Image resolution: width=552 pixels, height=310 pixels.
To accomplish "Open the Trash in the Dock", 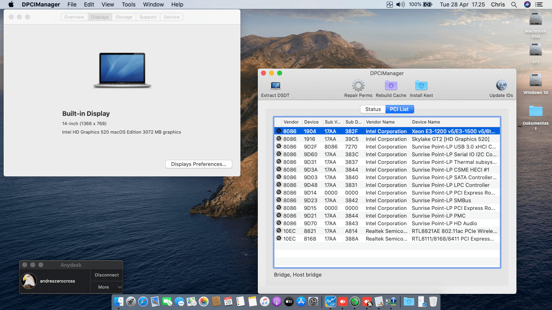I will [433, 302].
